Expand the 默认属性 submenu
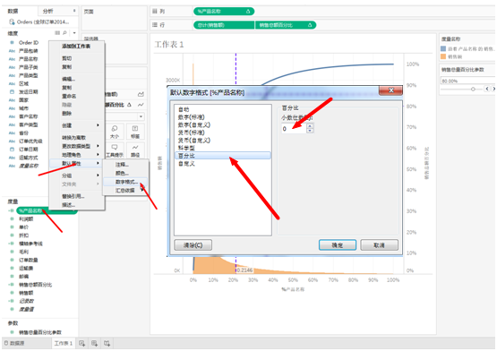This screenshot has width=497, height=351. coord(76,163)
